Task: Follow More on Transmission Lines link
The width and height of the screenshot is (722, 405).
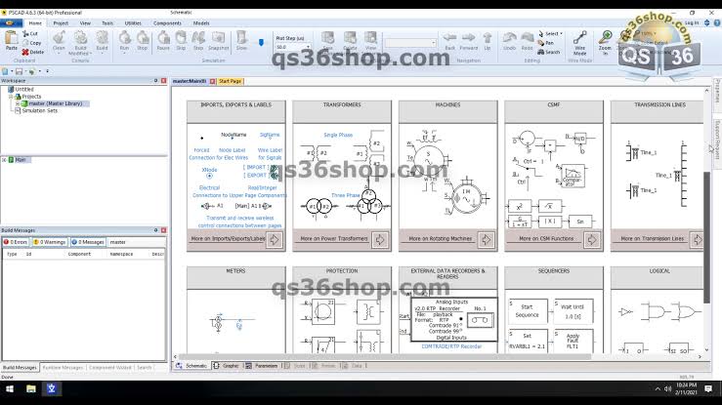Action: (x=652, y=239)
